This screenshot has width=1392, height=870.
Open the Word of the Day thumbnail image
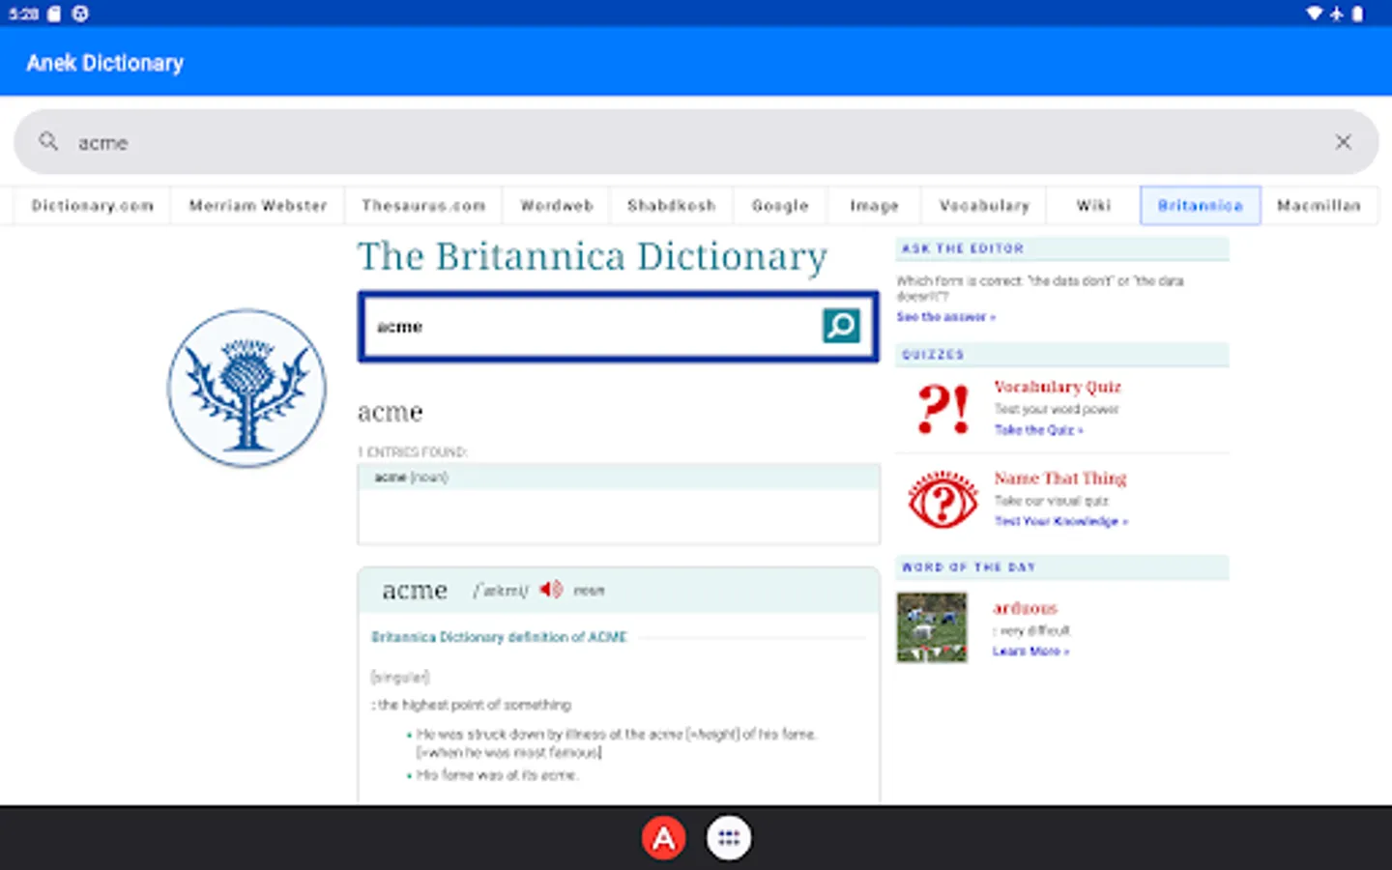click(x=932, y=627)
